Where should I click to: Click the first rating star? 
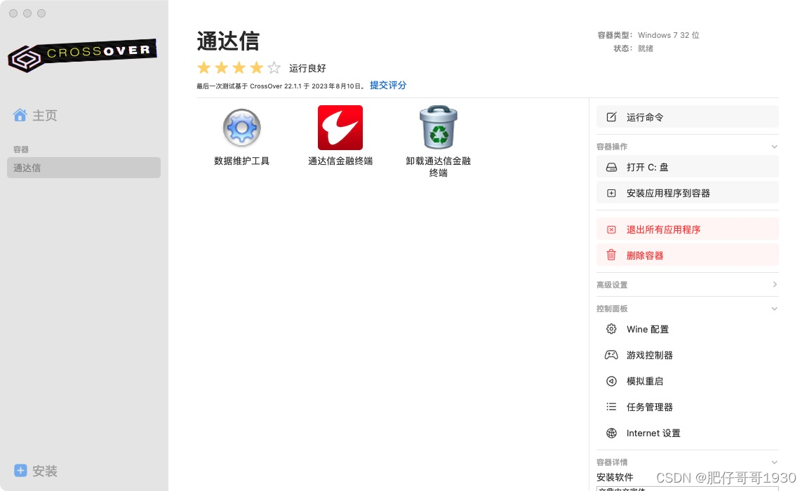click(x=204, y=67)
